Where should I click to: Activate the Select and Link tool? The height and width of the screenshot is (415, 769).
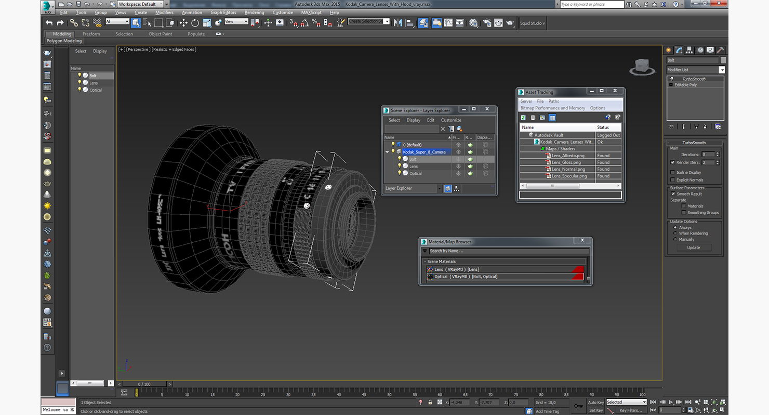[74, 23]
